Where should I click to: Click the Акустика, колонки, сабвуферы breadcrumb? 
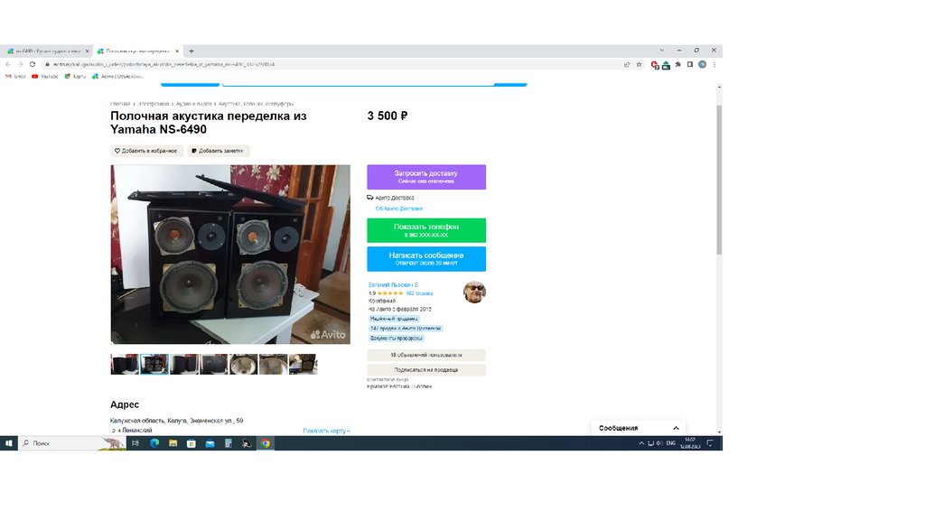click(256, 104)
